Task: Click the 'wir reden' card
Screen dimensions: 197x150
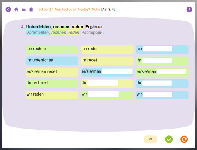Action: coord(52,95)
